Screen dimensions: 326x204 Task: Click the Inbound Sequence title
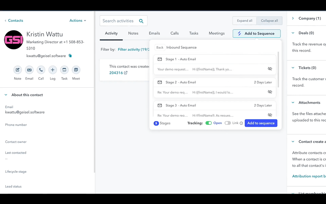click(181, 47)
